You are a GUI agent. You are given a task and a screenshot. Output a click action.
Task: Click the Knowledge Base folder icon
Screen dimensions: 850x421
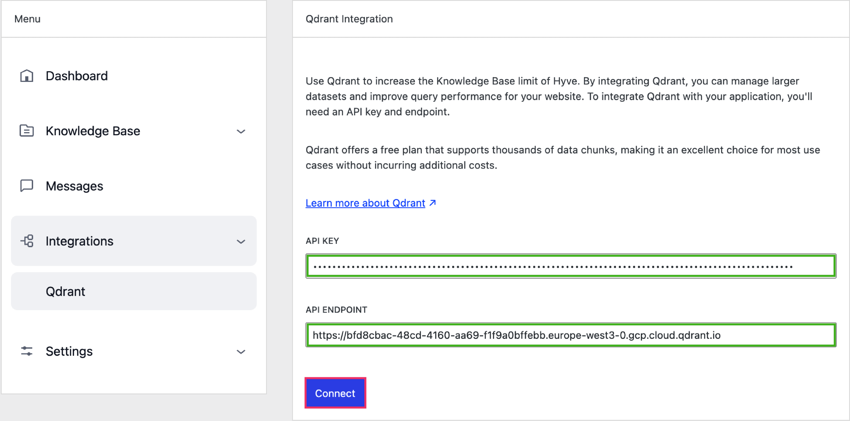27,131
